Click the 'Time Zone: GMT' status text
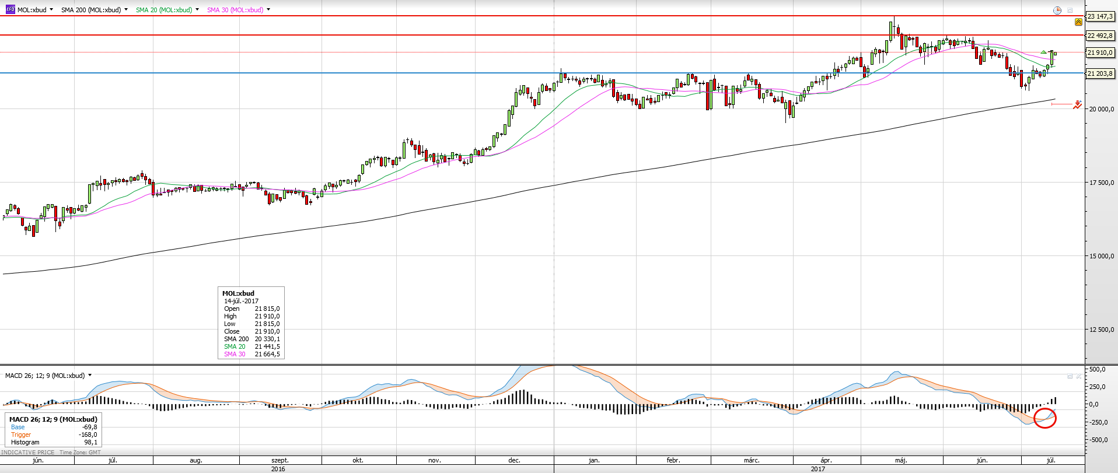 (x=80, y=453)
